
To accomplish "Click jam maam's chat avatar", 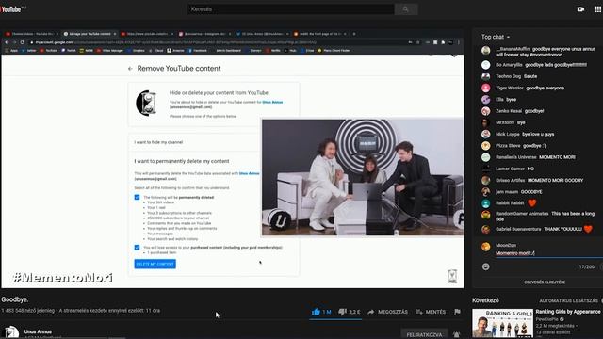I will (x=486, y=192).
